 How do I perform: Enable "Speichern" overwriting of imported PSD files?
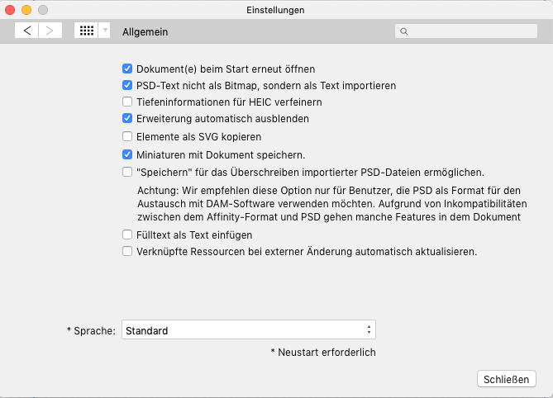tap(127, 173)
